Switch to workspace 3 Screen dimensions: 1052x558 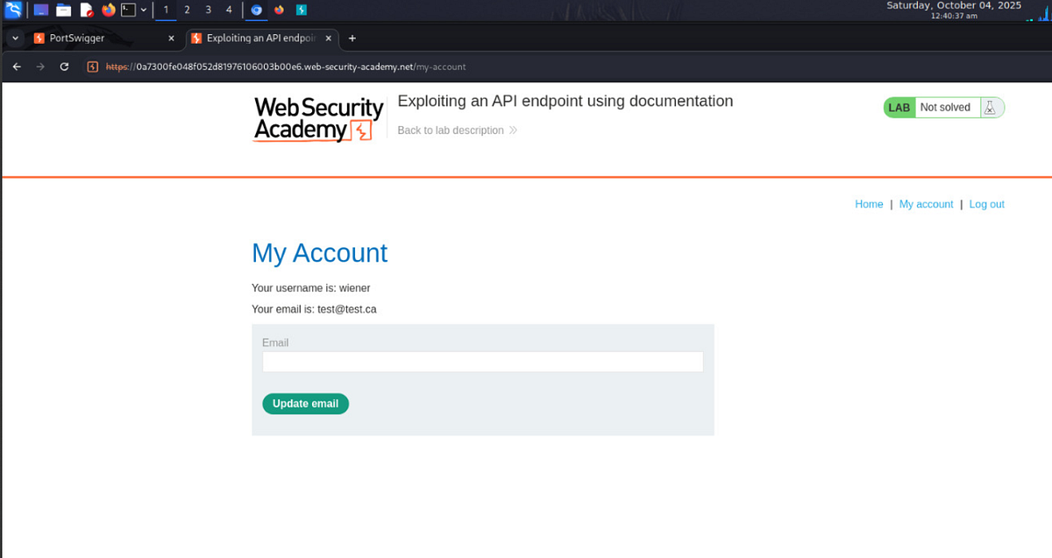[x=208, y=11]
